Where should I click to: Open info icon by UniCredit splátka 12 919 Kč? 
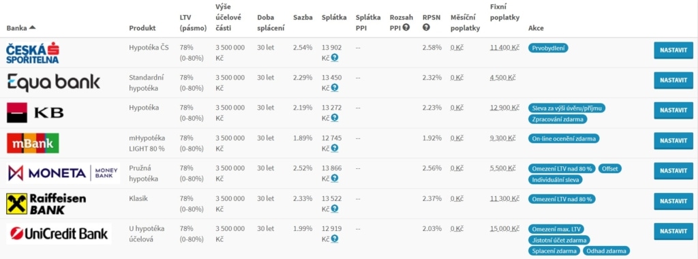click(334, 239)
